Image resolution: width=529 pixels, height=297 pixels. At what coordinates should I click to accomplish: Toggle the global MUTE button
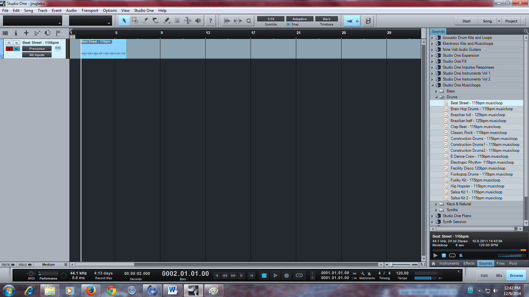(8, 265)
